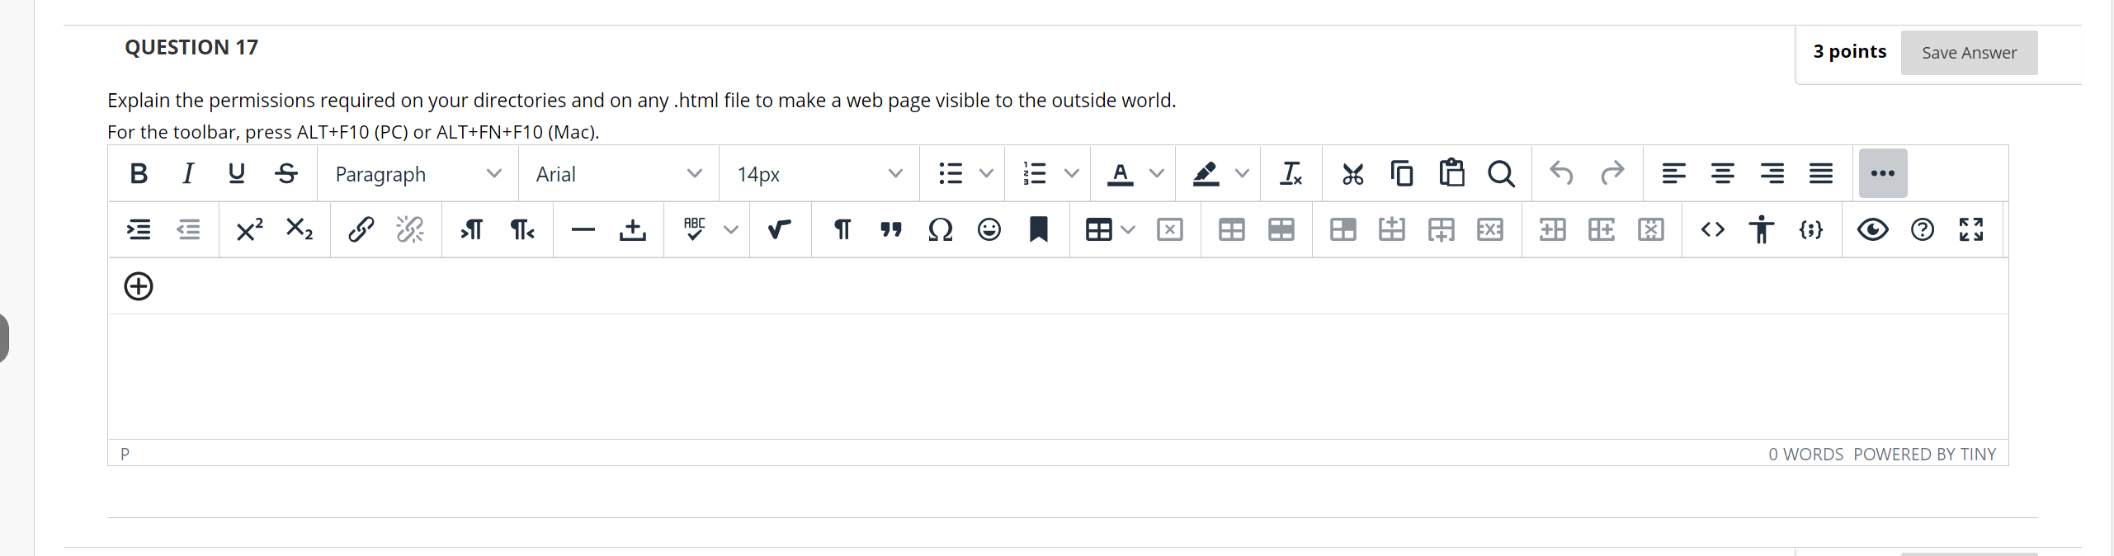
Task: Open the emoji picker
Action: [x=989, y=229]
